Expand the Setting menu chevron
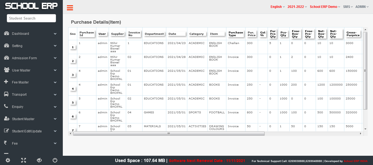The width and height of the screenshot is (373, 165). click(55, 46)
